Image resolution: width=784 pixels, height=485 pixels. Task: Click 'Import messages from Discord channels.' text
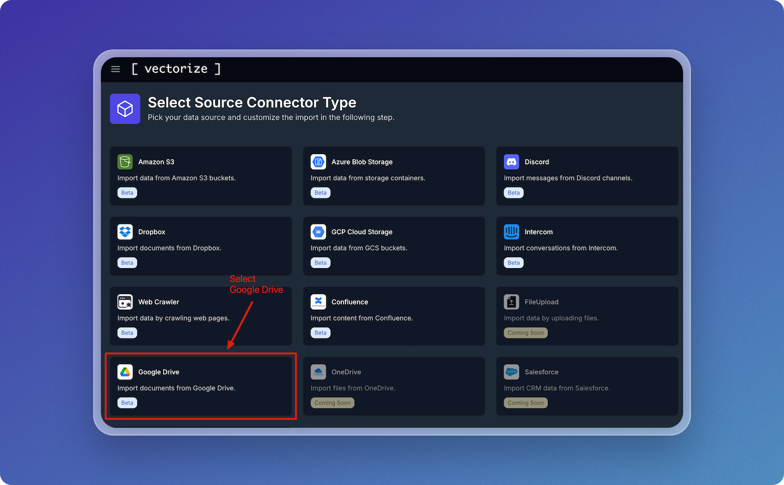pos(568,178)
